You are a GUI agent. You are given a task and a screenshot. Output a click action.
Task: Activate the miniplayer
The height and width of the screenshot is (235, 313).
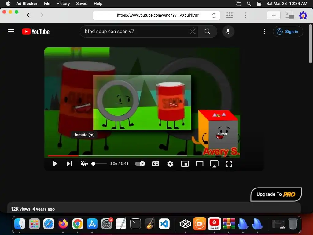(x=185, y=164)
